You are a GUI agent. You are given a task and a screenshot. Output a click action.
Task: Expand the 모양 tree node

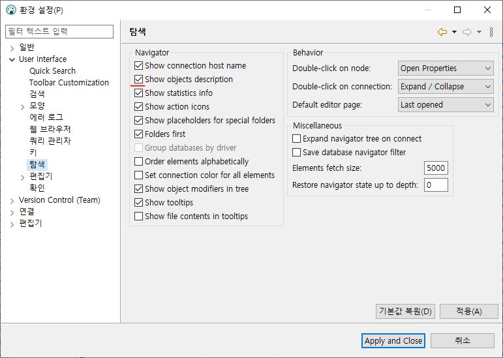22,107
